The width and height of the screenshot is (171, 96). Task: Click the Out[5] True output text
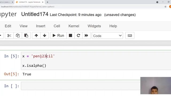click(27, 74)
